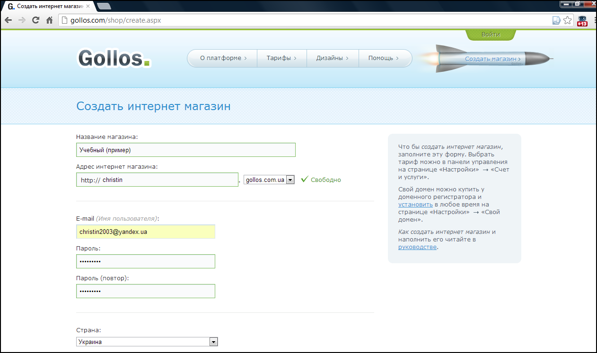The image size is (597, 353).
Task: Click the 'Создать интернет магазин' page heading
Action: pyautogui.click(x=154, y=106)
